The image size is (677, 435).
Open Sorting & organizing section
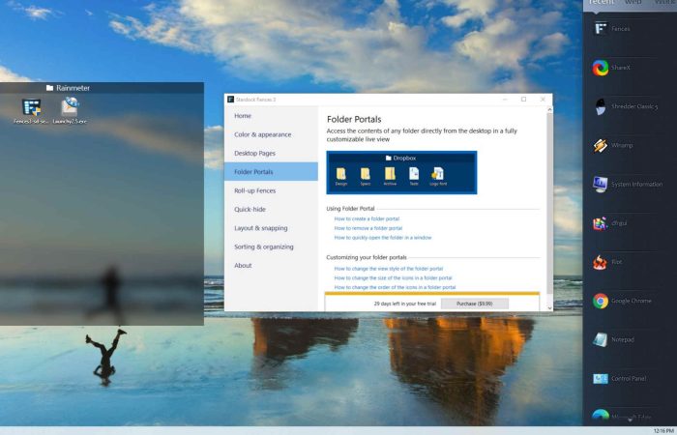click(x=271, y=246)
